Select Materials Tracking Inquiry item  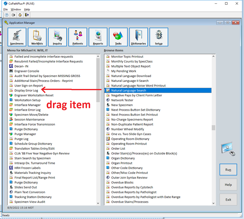click(x=33, y=172)
